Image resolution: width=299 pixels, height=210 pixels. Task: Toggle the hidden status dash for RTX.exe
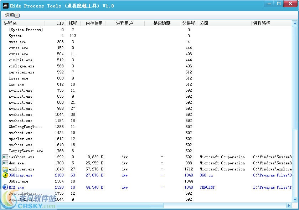coord(162,187)
